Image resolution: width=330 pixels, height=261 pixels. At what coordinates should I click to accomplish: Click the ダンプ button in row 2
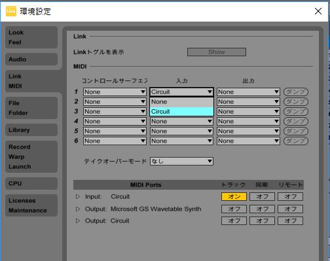(296, 101)
